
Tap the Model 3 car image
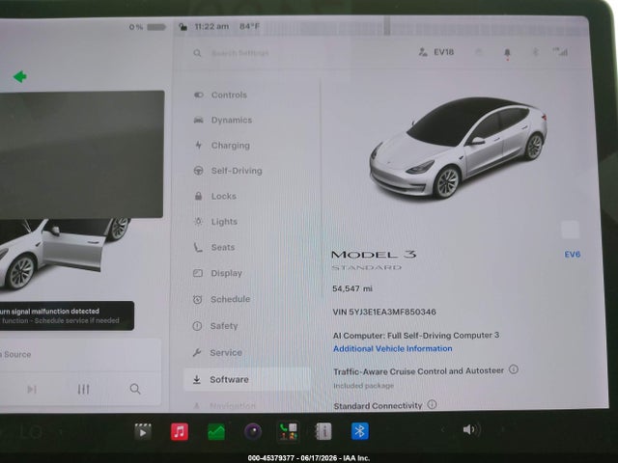pos(458,148)
